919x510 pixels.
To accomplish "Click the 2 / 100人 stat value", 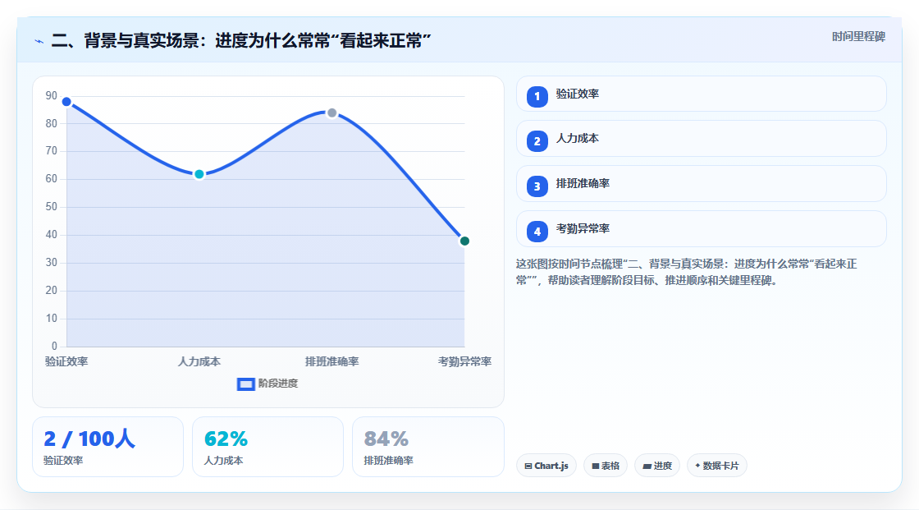I will (89, 439).
